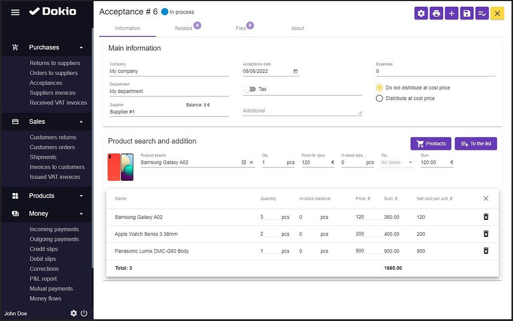Open Customers orders menu item
The image size is (513, 321).
(52, 147)
